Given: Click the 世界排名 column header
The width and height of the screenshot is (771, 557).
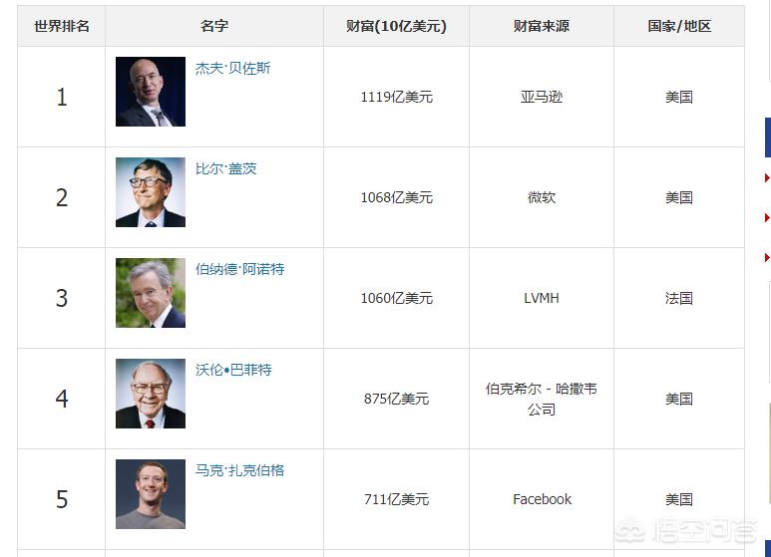Looking at the screenshot, I should [62, 26].
